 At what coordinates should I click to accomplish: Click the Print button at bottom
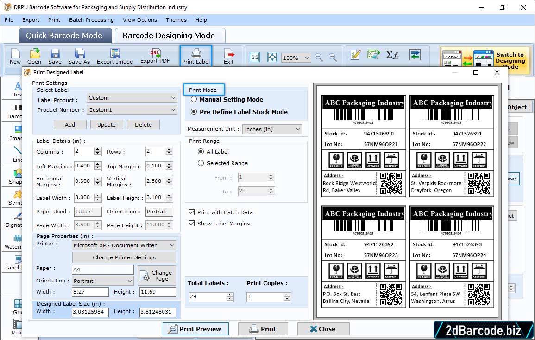(263, 329)
